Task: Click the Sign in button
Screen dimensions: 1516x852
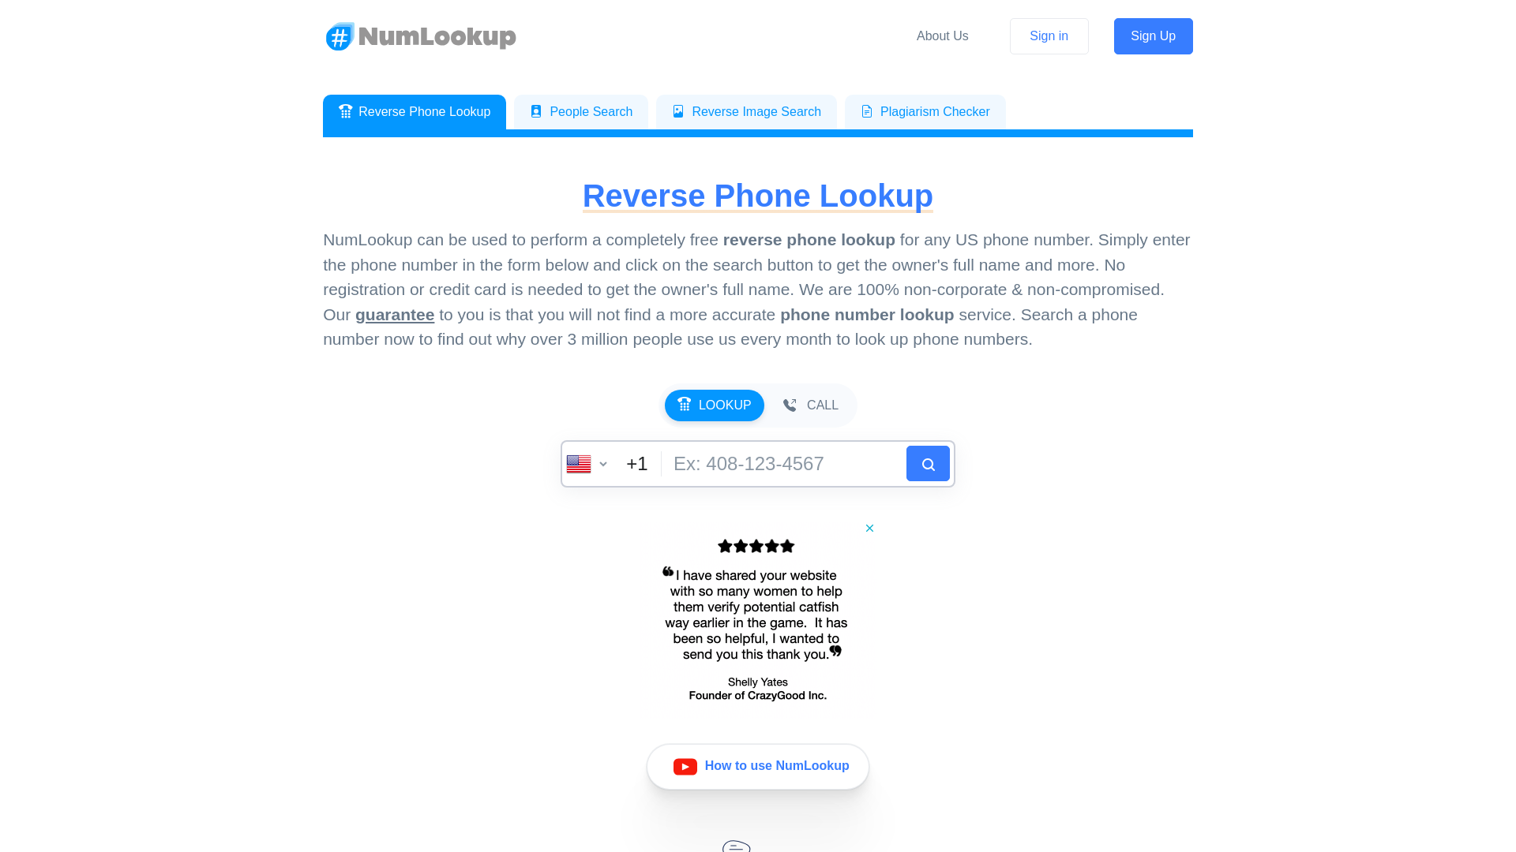Action: click(1049, 35)
